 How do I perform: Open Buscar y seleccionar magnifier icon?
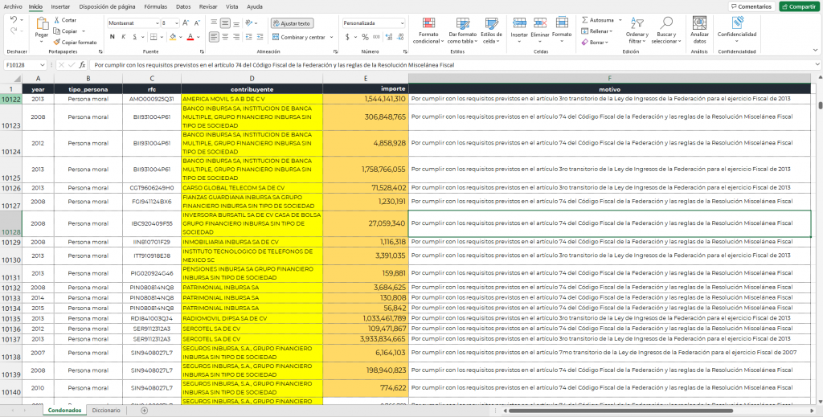(666, 23)
